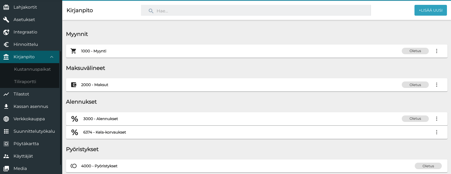Open options menu for 3000 - Alennukset
Image resolution: width=451 pixels, height=174 pixels.
pos(436,119)
